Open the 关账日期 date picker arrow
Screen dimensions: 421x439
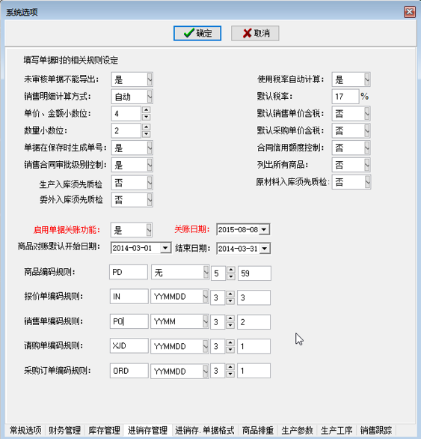tap(264, 229)
